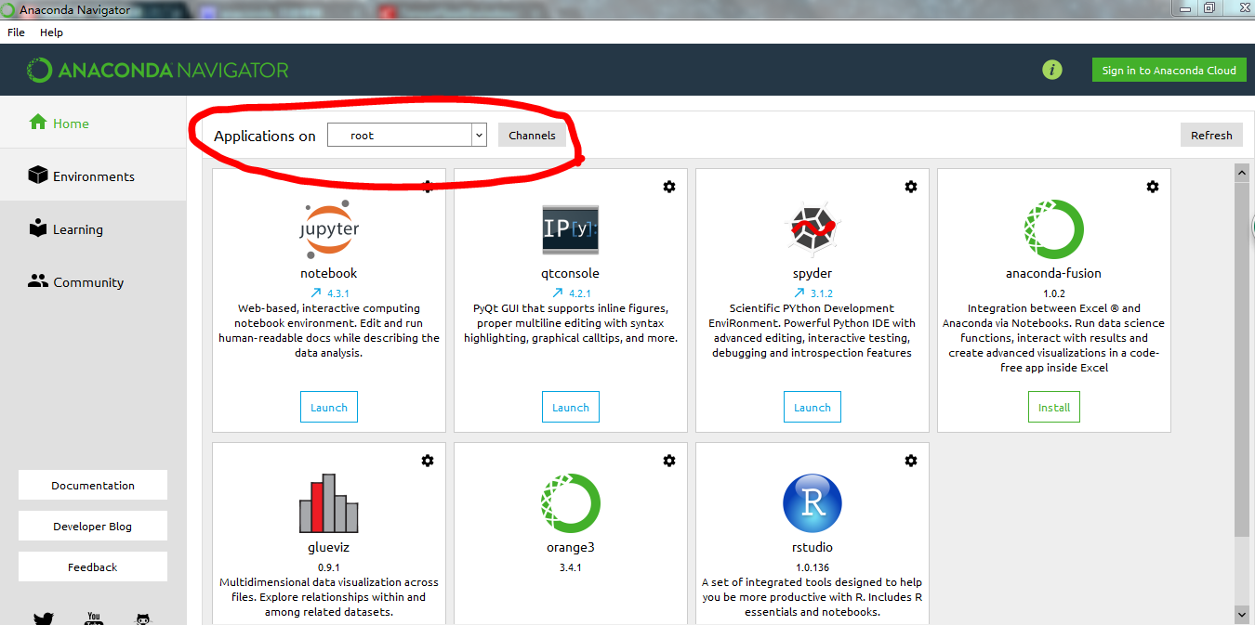Launch Jupyter notebook
Viewport: 1255px width, 625px height.
click(x=329, y=407)
